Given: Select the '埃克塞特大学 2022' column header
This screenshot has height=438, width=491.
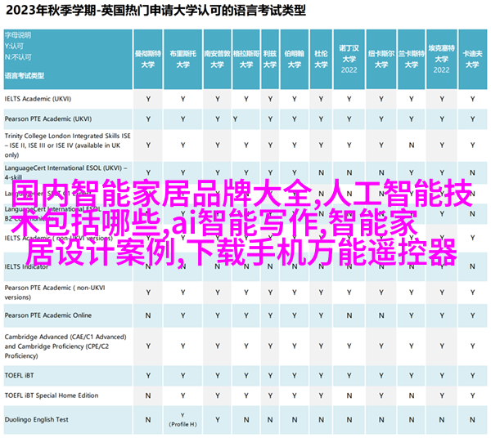Looking at the screenshot, I should tap(442, 59).
